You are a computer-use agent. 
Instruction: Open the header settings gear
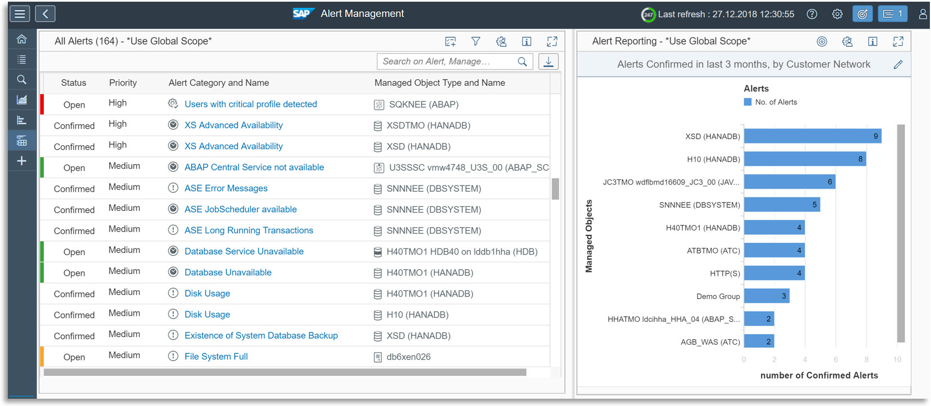click(x=837, y=15)
